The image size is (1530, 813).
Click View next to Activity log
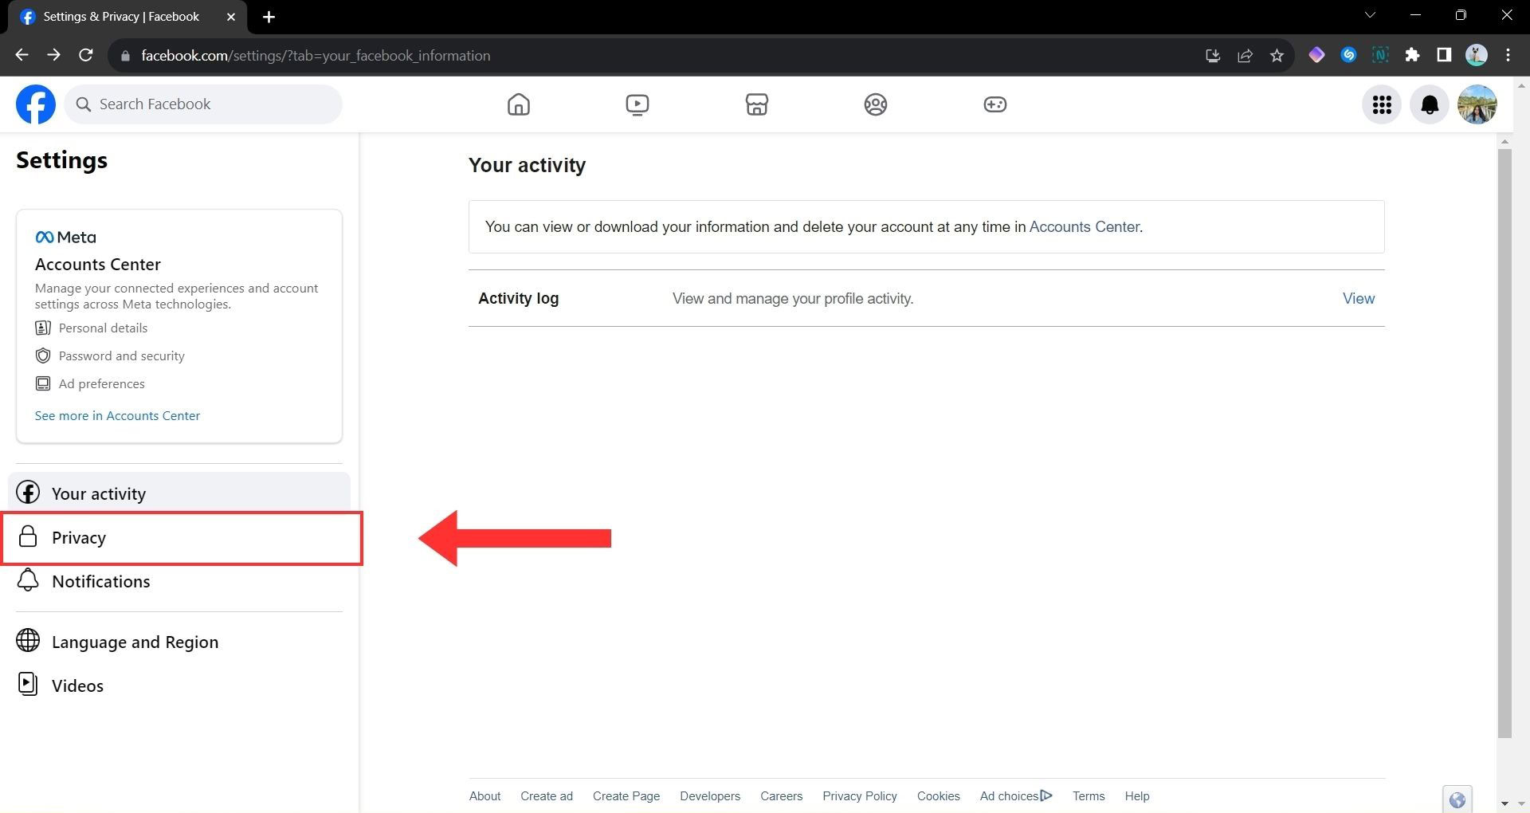1358,299
